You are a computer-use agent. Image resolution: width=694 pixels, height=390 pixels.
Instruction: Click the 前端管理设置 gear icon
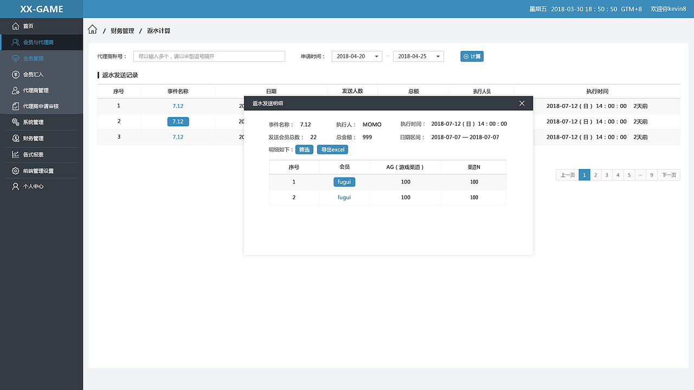(x=15, y=171)
